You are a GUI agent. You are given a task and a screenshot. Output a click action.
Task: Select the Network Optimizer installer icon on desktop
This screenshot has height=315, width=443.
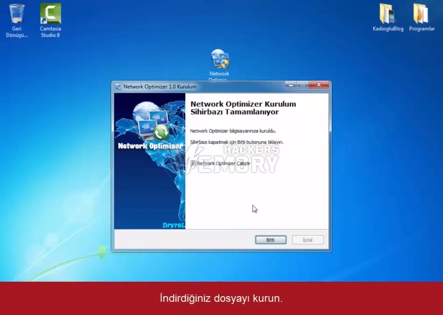point(220,64)
